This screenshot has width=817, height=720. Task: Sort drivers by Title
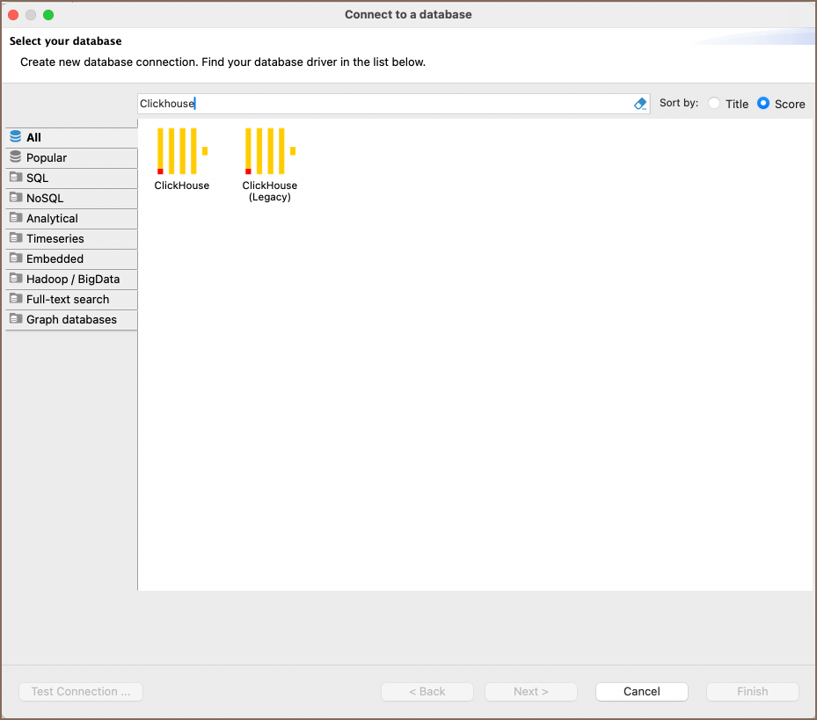coord(714,104)
